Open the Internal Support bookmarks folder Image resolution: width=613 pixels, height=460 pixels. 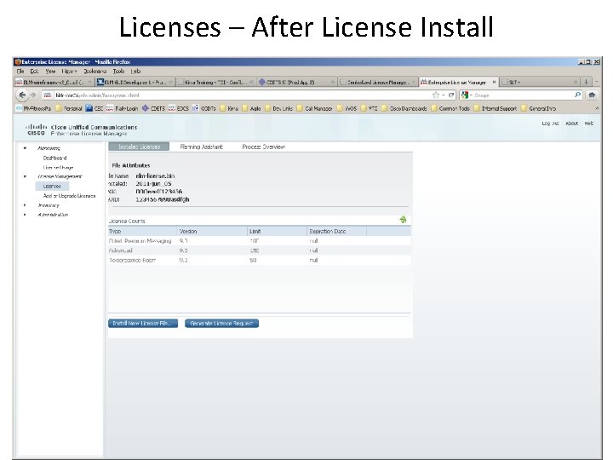496,108
